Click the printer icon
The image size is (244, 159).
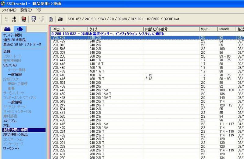click(x=60, y=19)
